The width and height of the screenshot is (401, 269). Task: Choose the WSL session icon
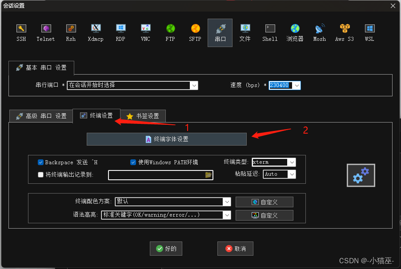[369, 33]
